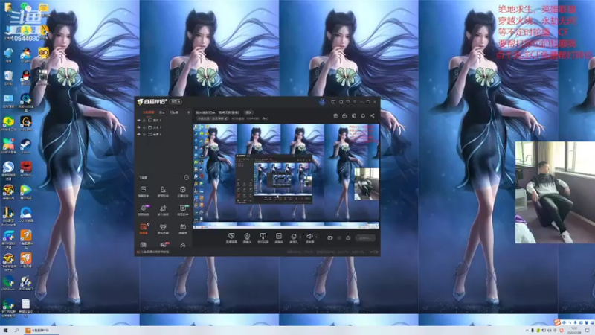Screen dimensions: 595x335
Task: Open the Windows notification center icon
Action: 588,331
